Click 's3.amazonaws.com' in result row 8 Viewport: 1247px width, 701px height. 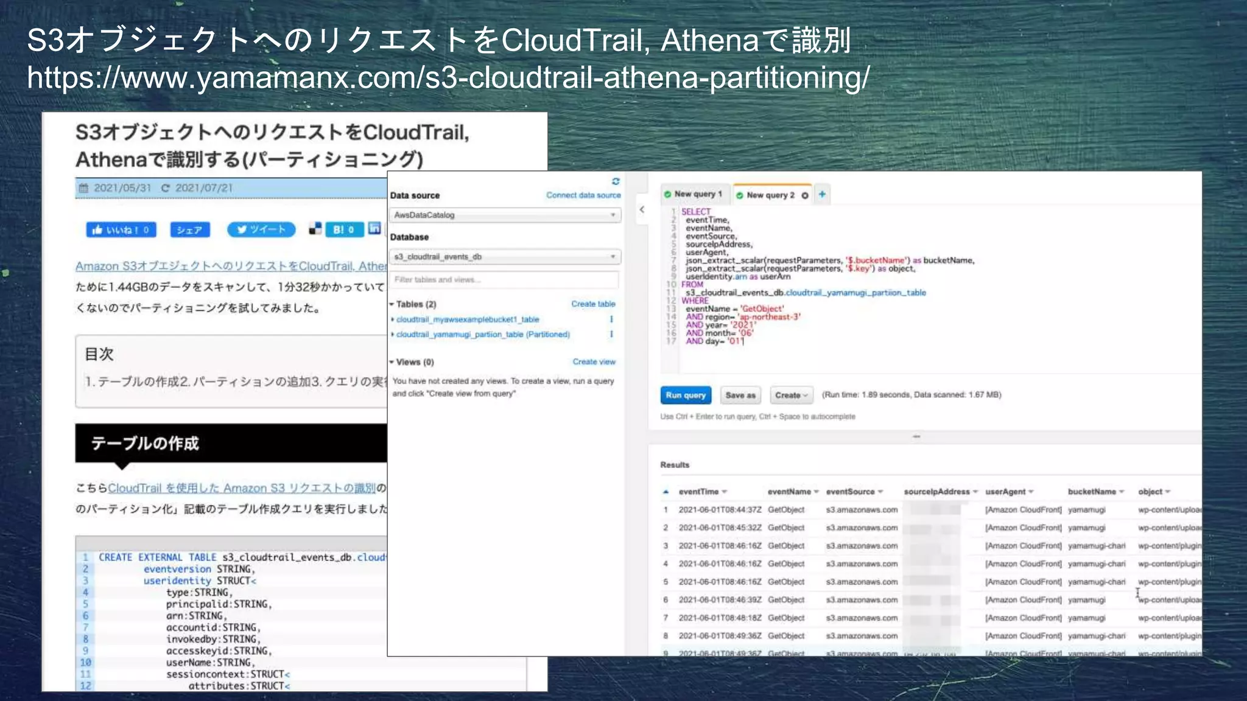(862, 636)
